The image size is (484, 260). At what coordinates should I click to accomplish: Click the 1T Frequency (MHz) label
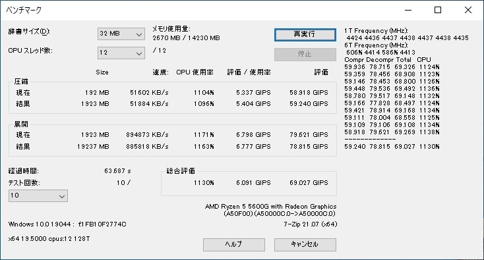pyautogui.click(x=376, y=31)
